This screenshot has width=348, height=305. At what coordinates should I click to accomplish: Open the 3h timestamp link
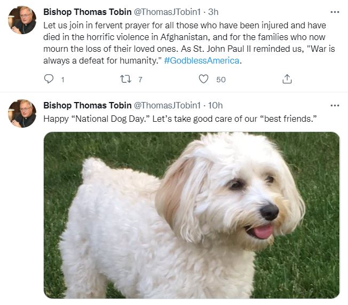(x=213, y=12)
